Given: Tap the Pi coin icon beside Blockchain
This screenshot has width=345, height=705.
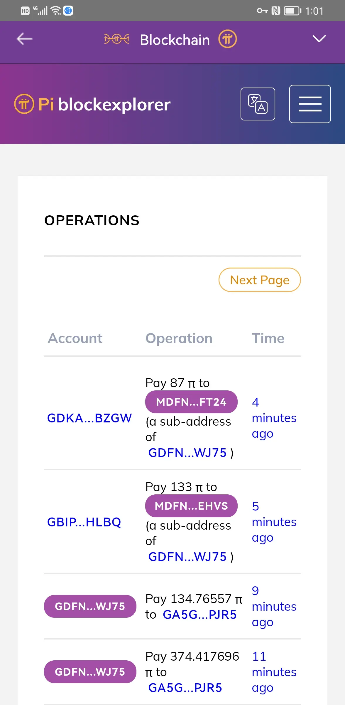Looking at the screenshot, I should tap(227, 39).
